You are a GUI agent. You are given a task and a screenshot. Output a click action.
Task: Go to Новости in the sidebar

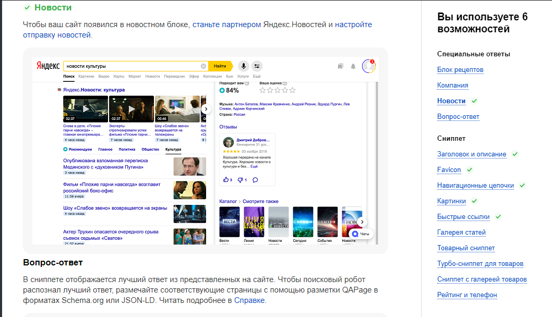pyautogui.click(x=451, y=101)
